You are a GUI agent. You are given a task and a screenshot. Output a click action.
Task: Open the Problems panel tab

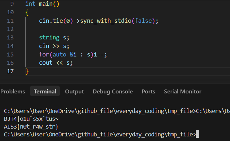point(12,92)
